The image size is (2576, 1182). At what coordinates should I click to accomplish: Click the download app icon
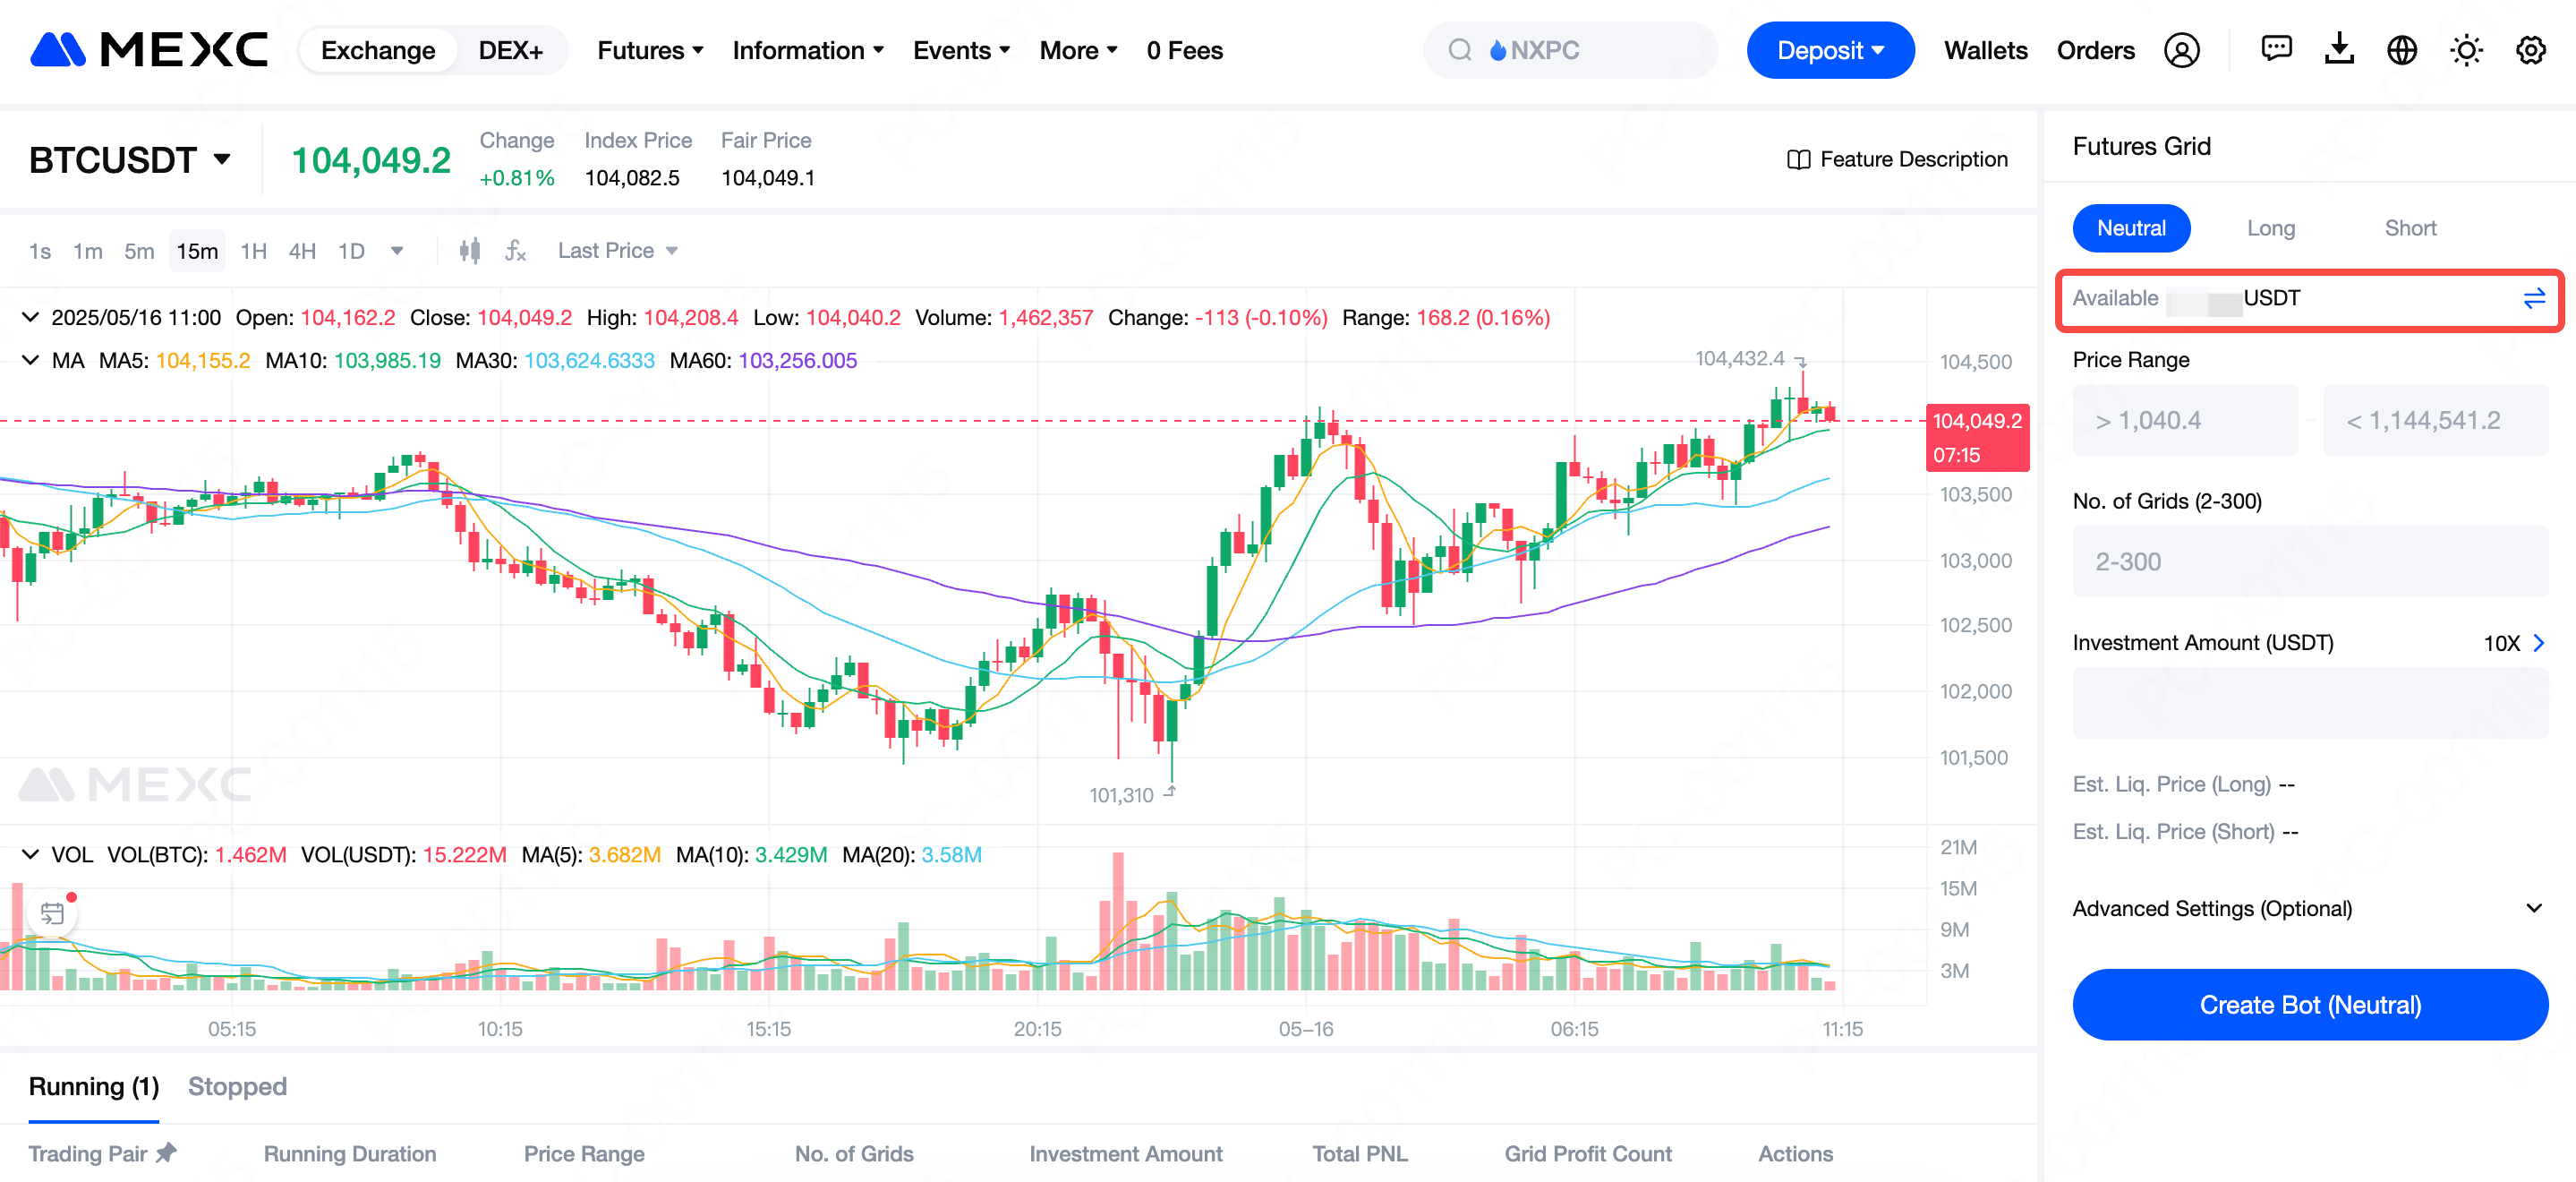2339,49
